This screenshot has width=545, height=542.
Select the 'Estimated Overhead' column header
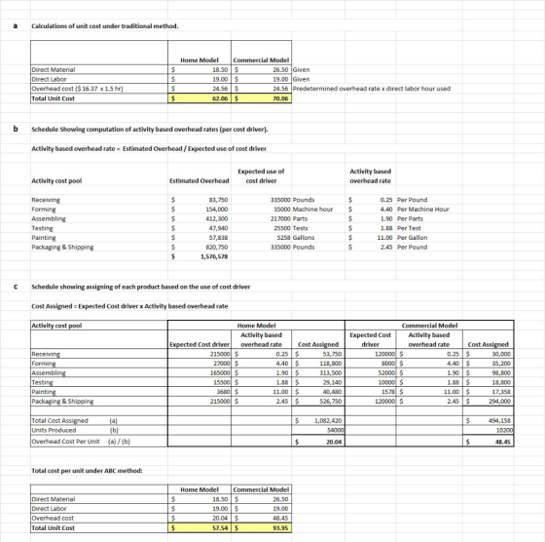coord(200,180)
